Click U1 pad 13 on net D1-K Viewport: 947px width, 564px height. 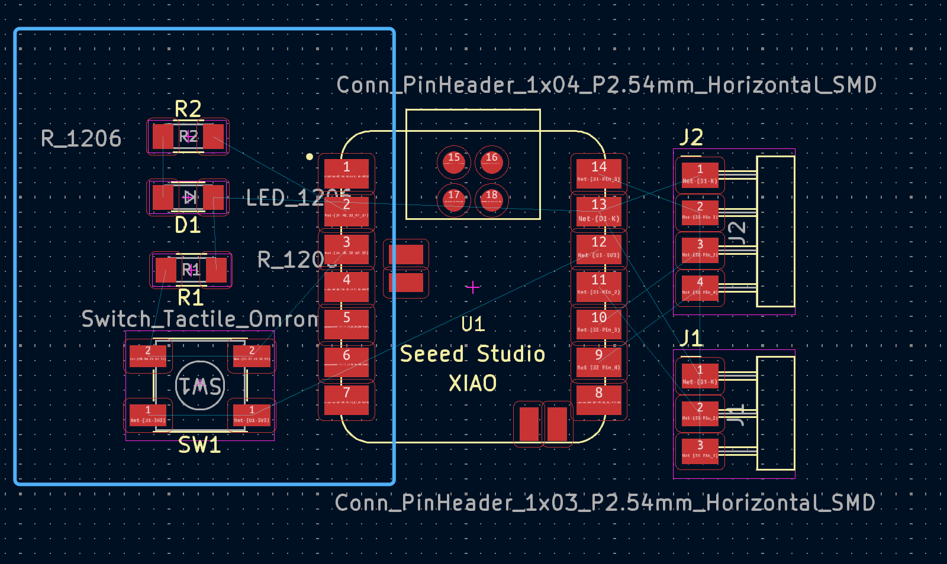coord(598,211)
